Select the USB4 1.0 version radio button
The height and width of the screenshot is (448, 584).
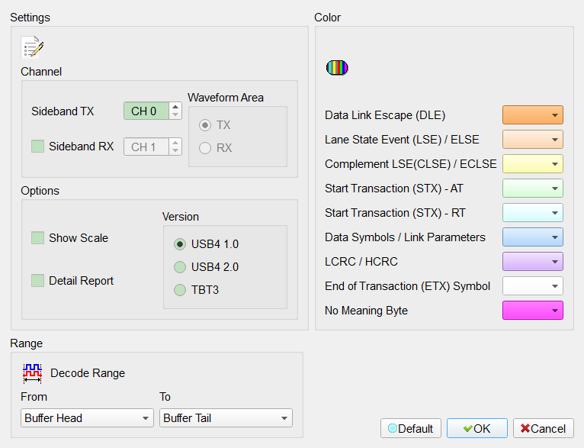[x=180, y=244]
